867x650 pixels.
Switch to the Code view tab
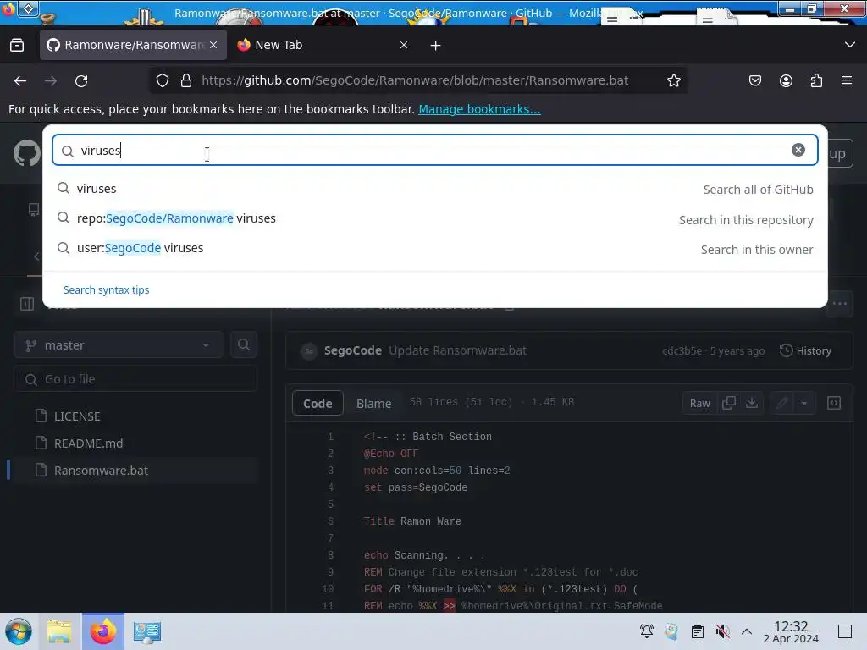pos(318,404)
